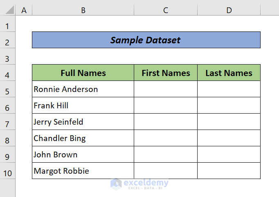Select row 1 header
279x197 pixels.
click(7, 27)
